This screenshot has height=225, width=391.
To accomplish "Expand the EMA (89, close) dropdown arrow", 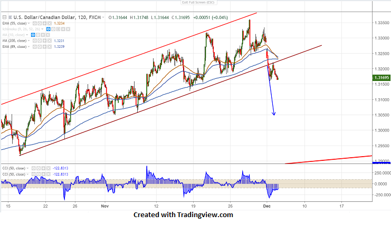I will [x=28, y=47].
